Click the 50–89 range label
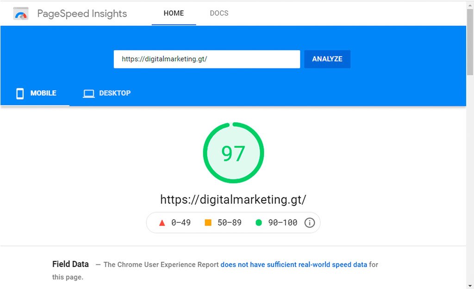Image resolution: width=474 pixels, height=289 pixels. [x=230, y=223]
